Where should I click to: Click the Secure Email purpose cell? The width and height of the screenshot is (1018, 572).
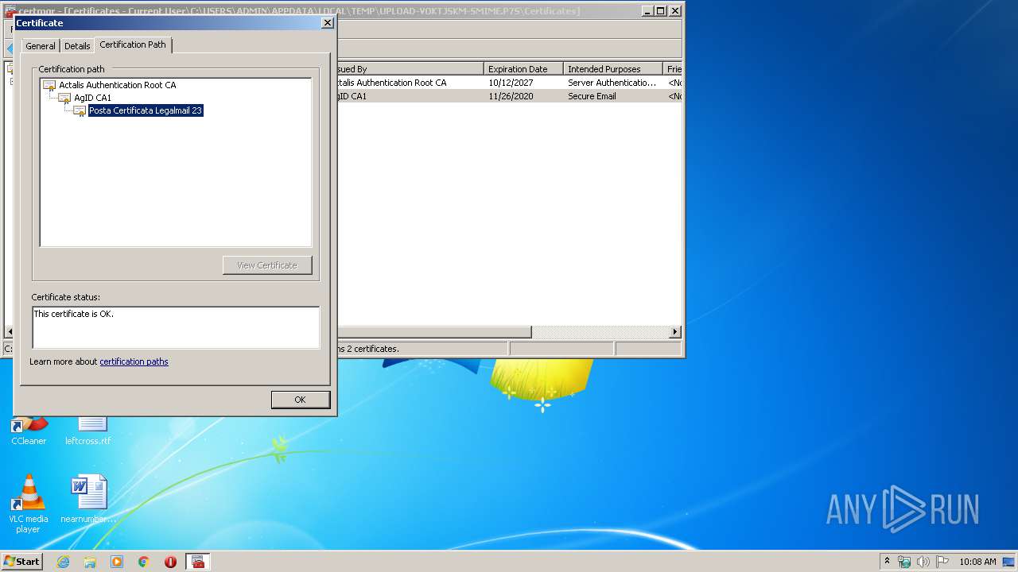pos(592,96)
